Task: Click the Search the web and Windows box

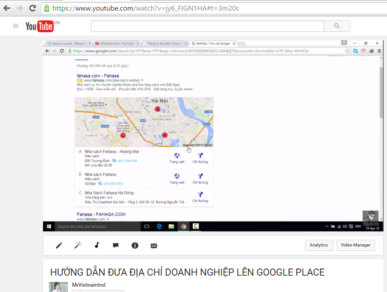Action: (98, 227)
